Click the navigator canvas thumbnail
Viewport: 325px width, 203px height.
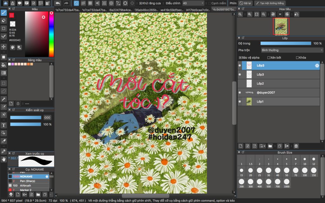[x=281, y=26]
